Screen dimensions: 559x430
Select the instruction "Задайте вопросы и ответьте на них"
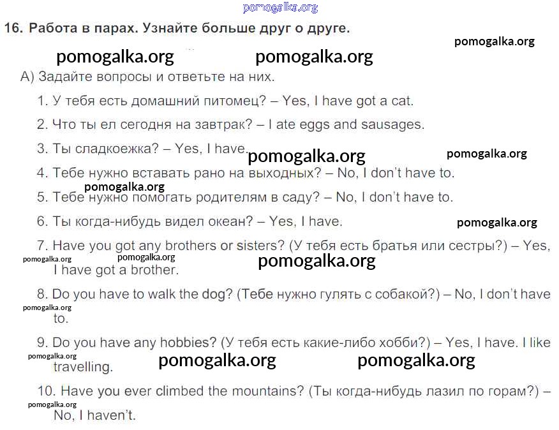(x=156, y=77)
